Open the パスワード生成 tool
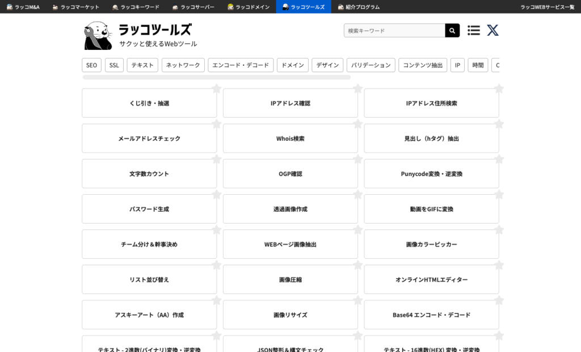The image size is (581, 352). pos(149,209)
